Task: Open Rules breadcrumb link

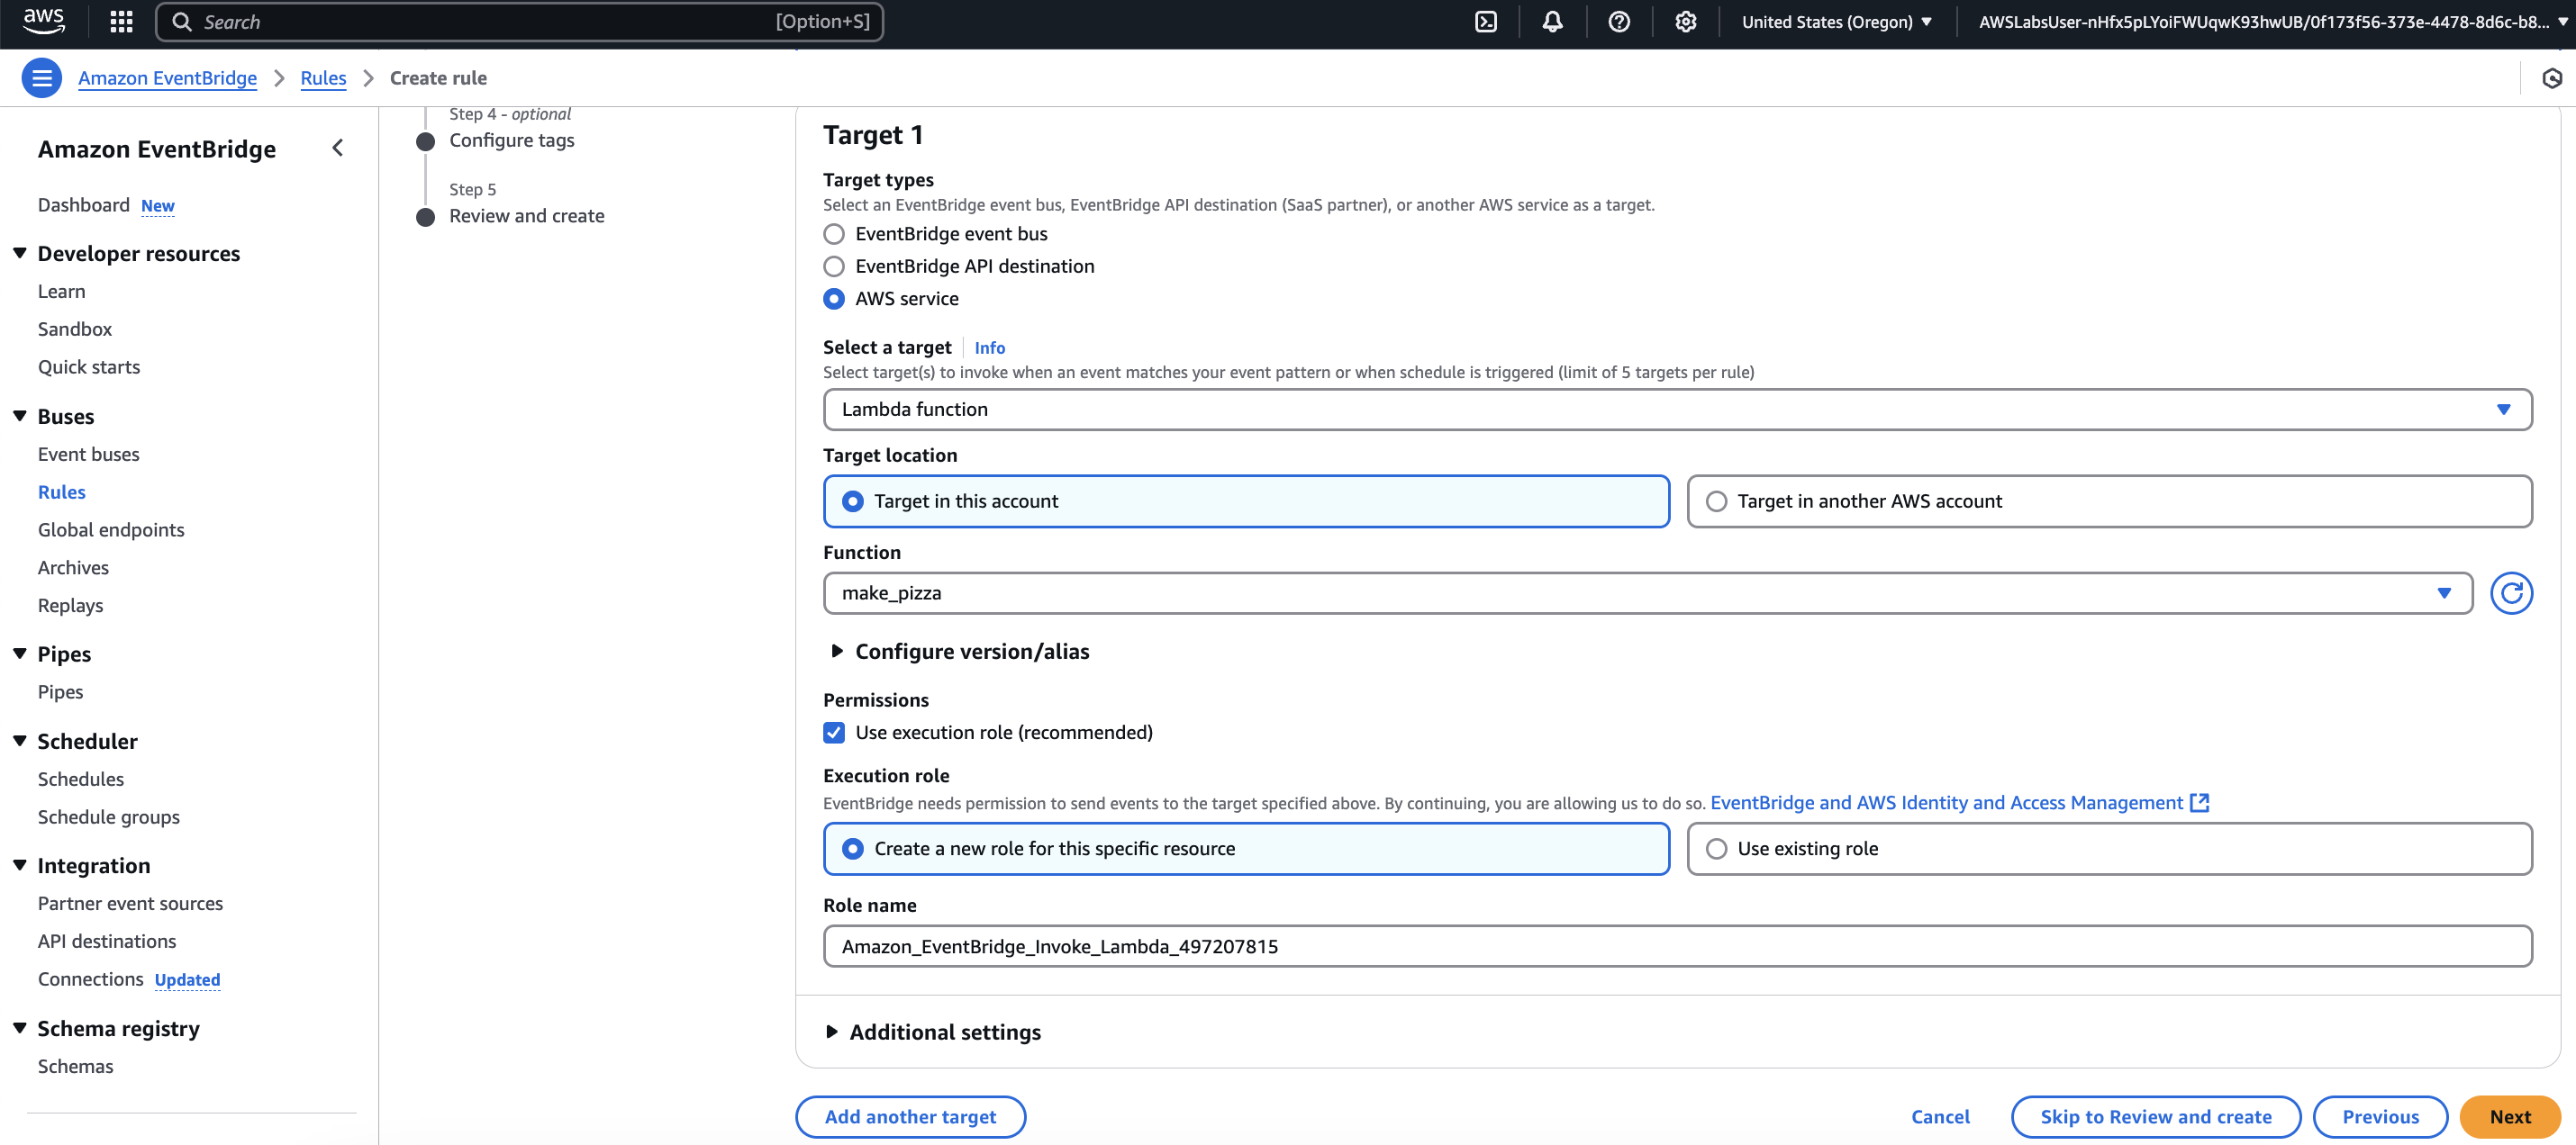Action: (x=323, y=78)
